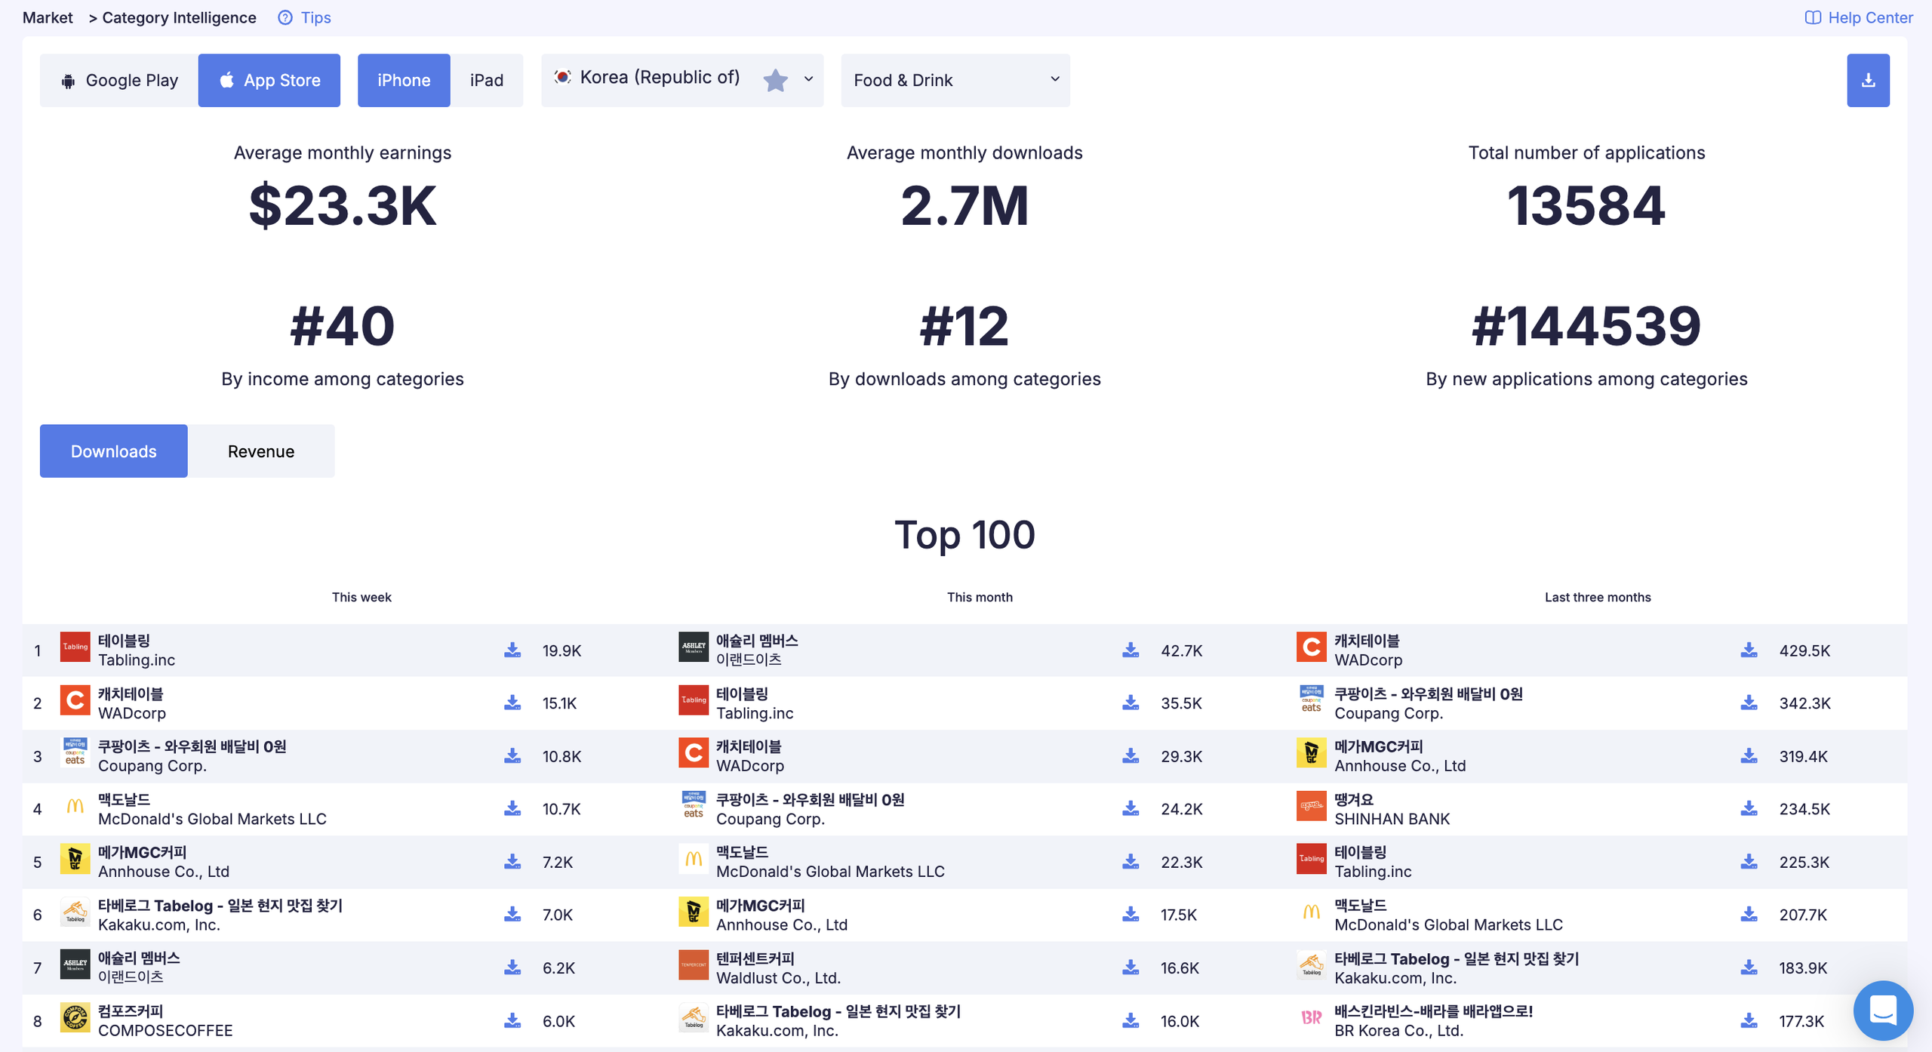Open the Help Center link
This screenshot has height=1052, width=1932.
click(1859, 17)
